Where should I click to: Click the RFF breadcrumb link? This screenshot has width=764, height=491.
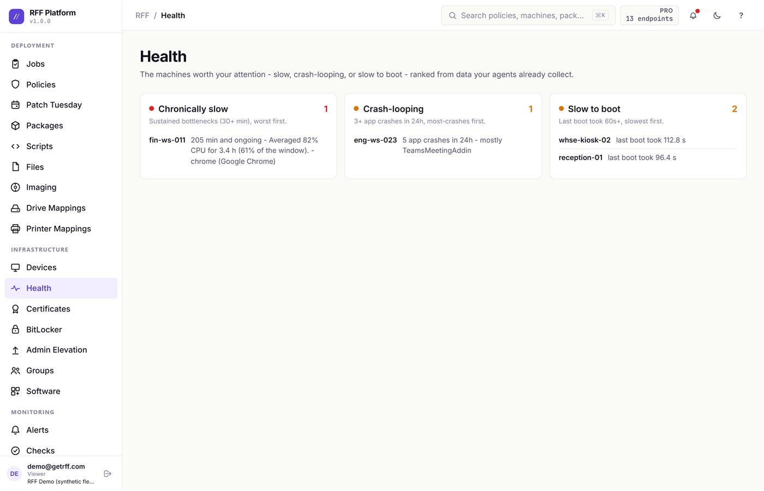[x=142, y=15]
